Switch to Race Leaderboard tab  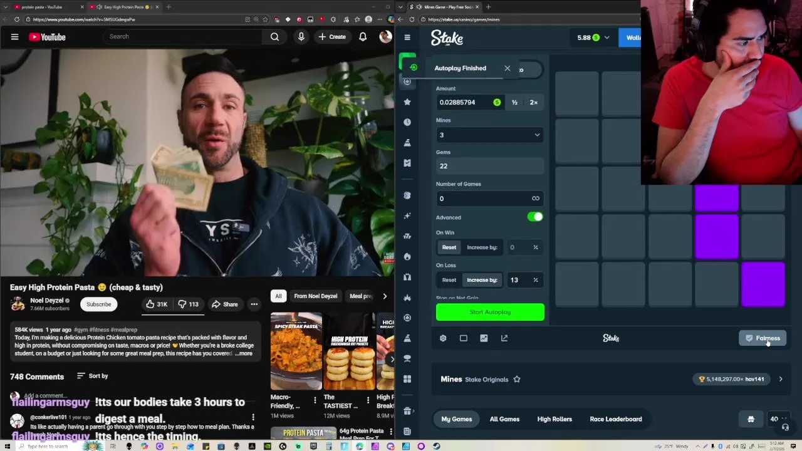616,419
